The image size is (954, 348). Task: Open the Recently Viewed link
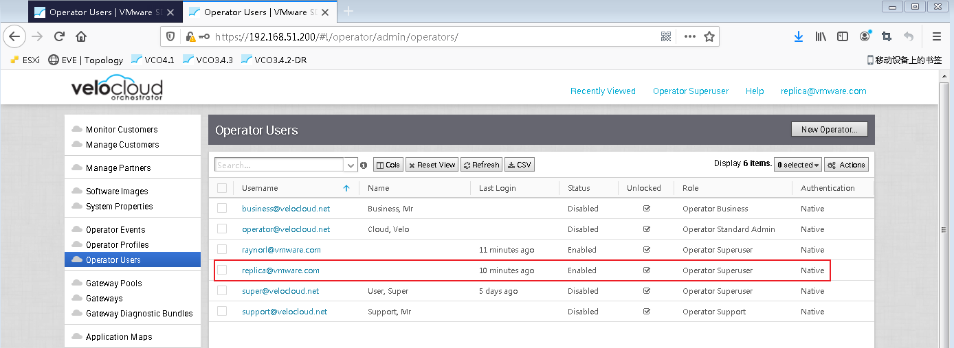(x=603, y=91)
